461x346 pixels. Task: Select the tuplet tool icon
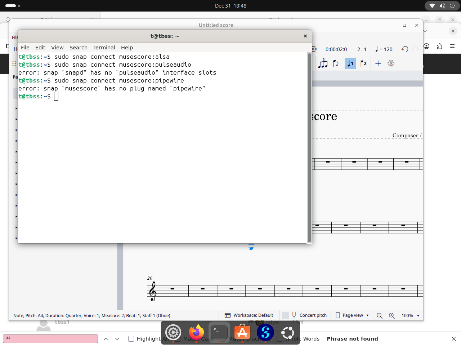click(323, 63)
